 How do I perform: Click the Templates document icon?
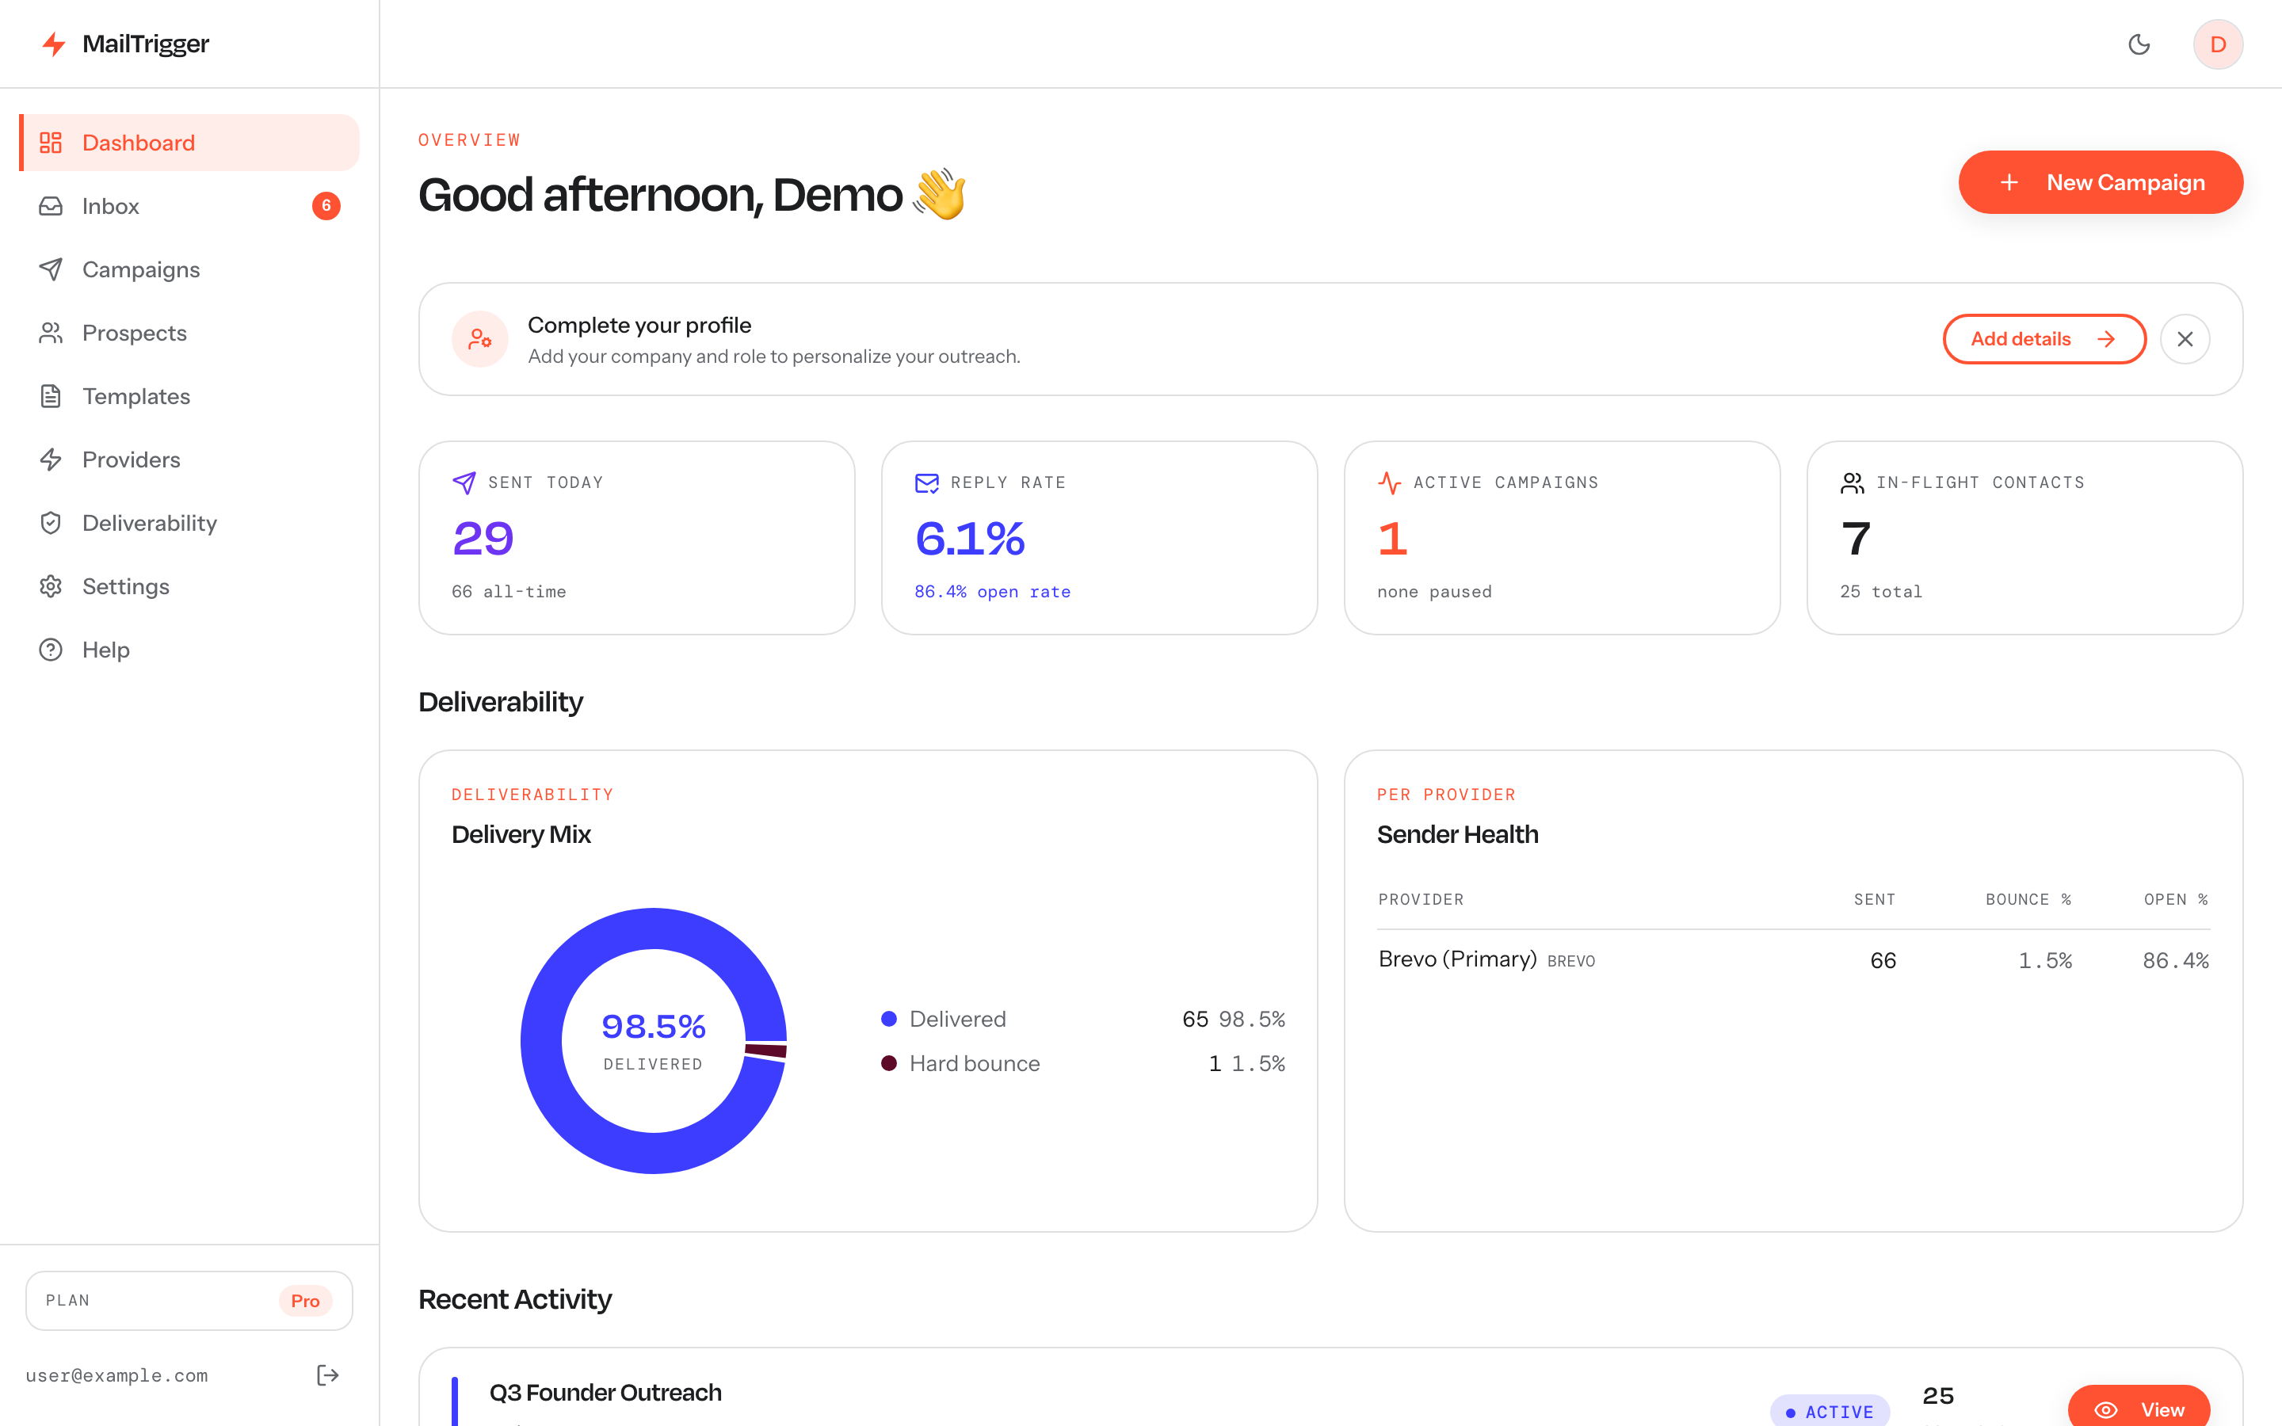51,396
